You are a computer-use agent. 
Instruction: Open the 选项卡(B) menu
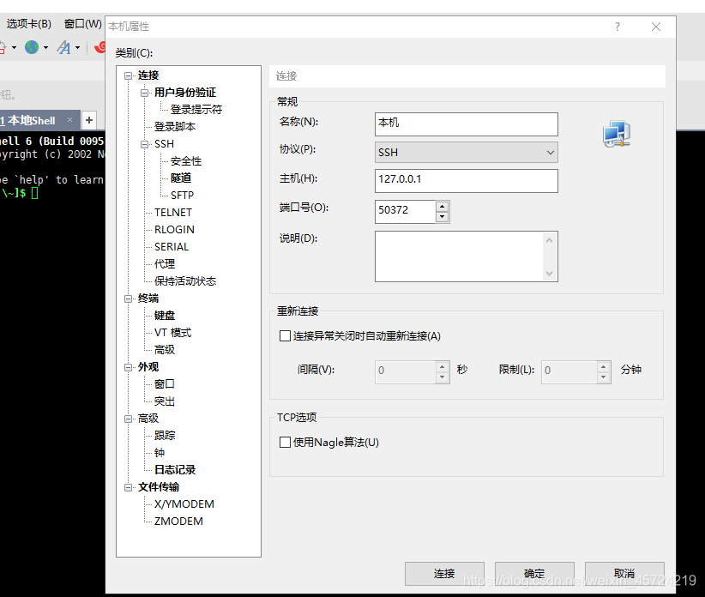(x=29, y=23)
